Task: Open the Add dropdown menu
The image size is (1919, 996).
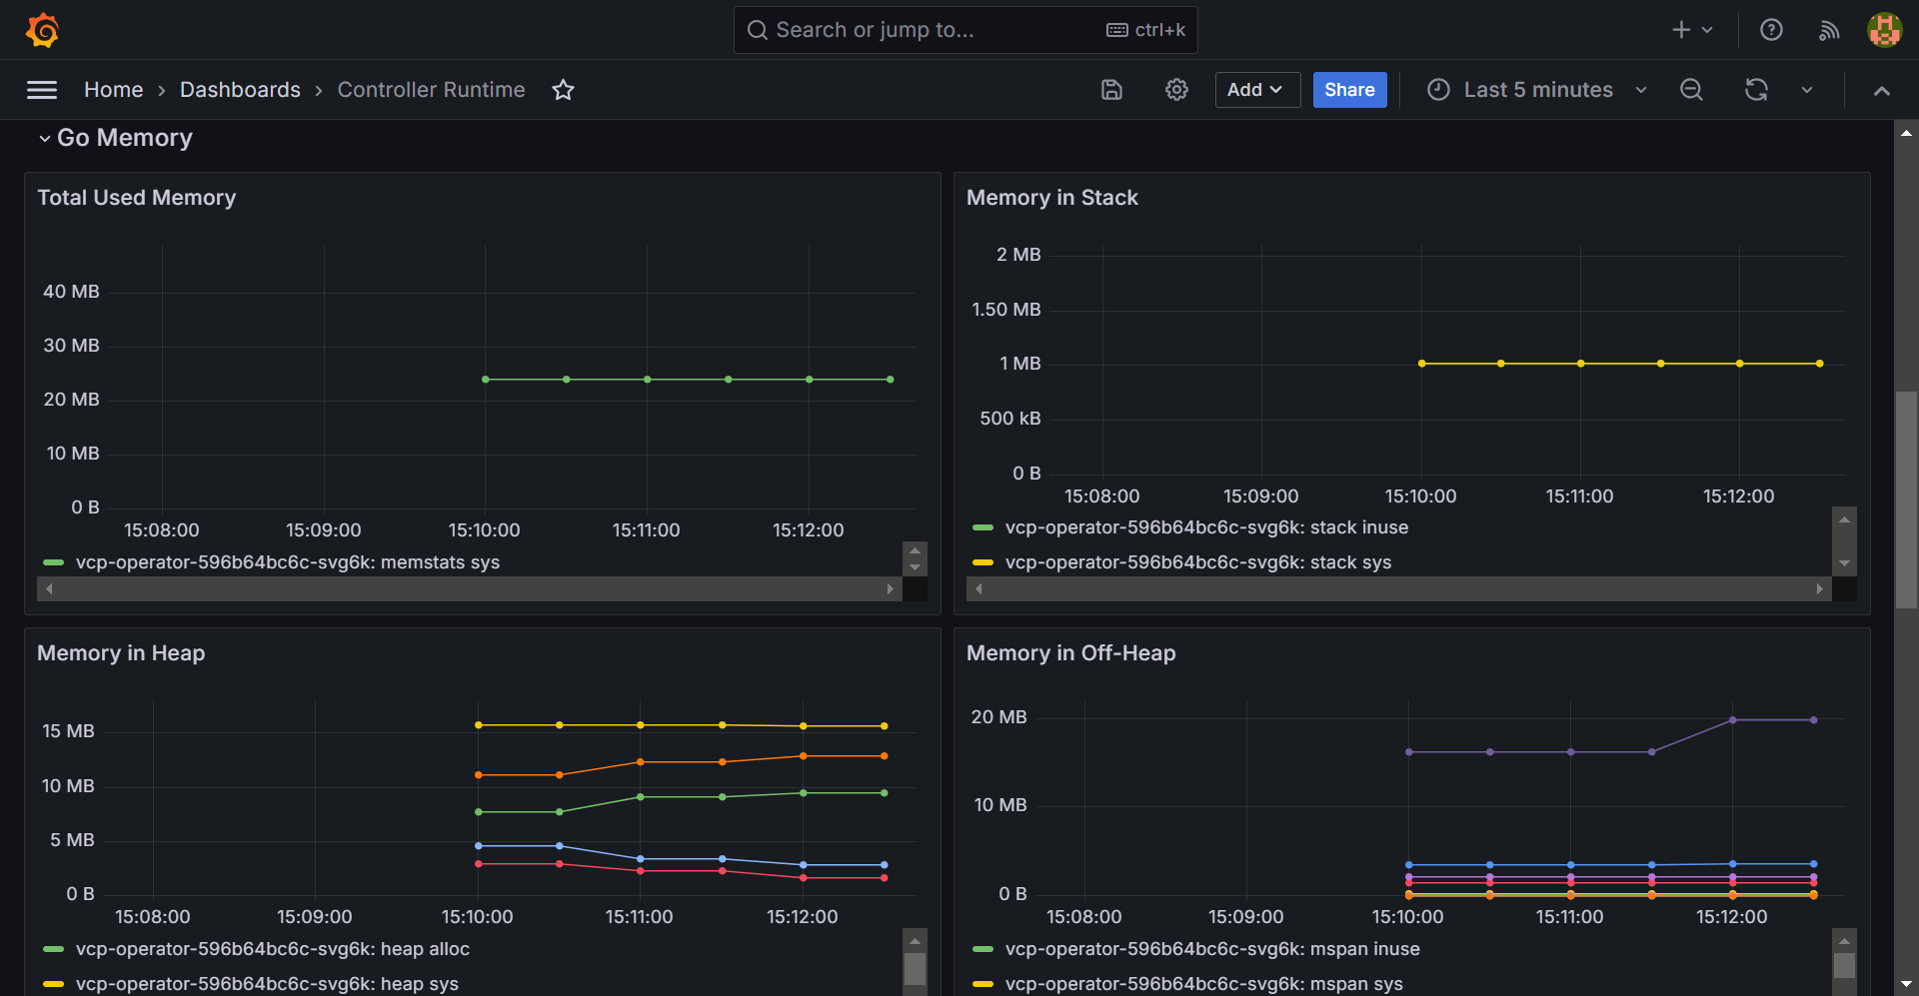Action: pyautogui.click(x=1257, y=90)
